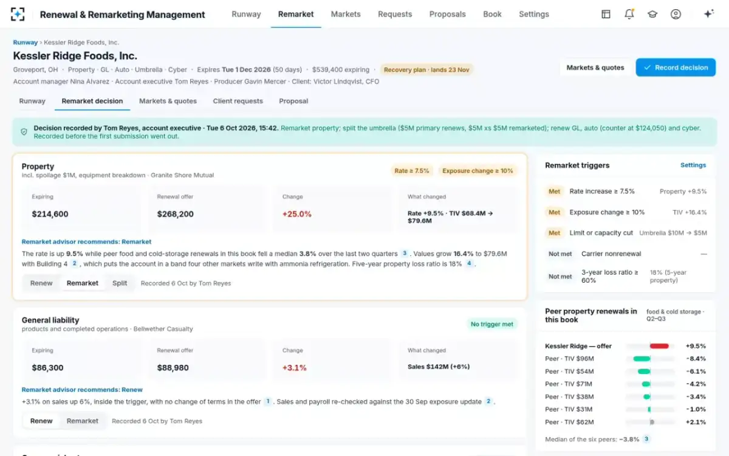The width and height of the screenshot is (729, 456).
Task: Click Sales $142M (+6%) value
Action: click(439, 367)
